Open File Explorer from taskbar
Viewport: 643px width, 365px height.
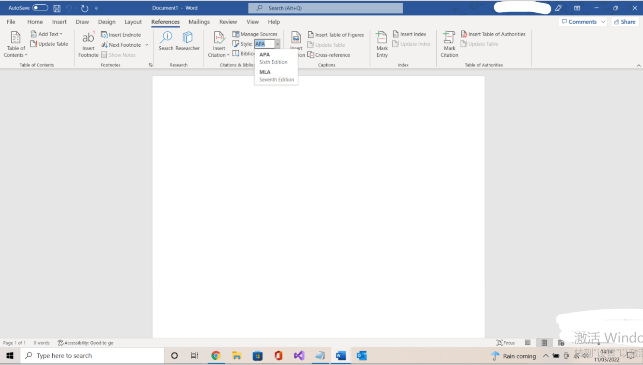pos(236,355)
